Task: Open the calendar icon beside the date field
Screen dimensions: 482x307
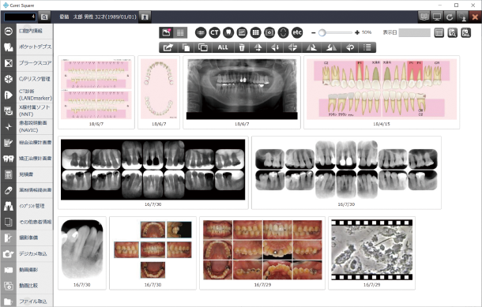Action: pos(439,32)
